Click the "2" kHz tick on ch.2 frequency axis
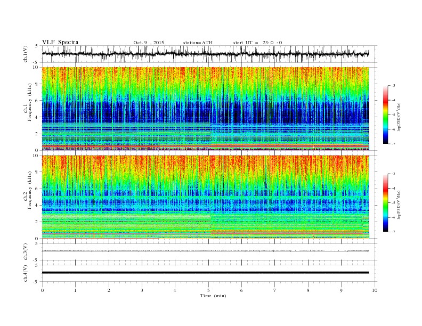This screenshot has height=326, width=422. (37, 222)
